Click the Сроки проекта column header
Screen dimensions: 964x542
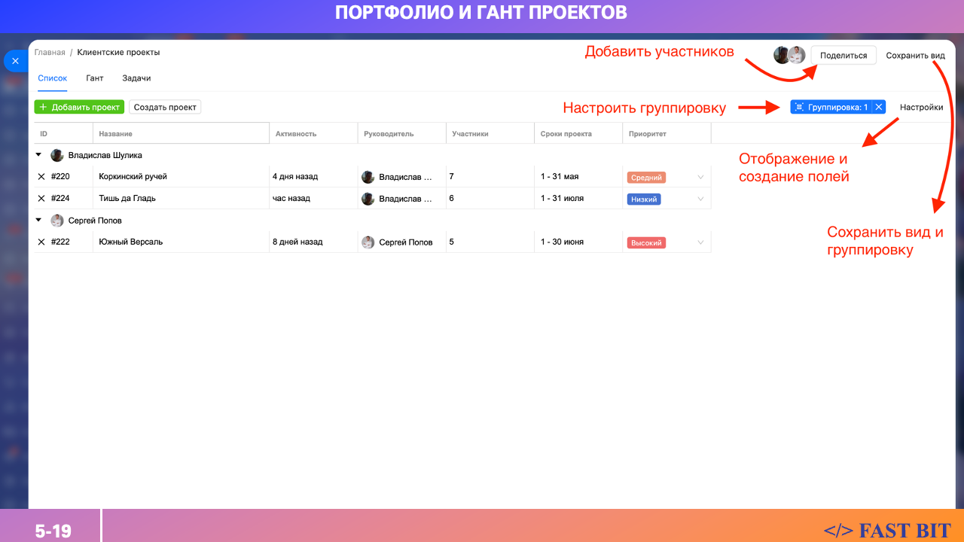(x=578, y=133)
